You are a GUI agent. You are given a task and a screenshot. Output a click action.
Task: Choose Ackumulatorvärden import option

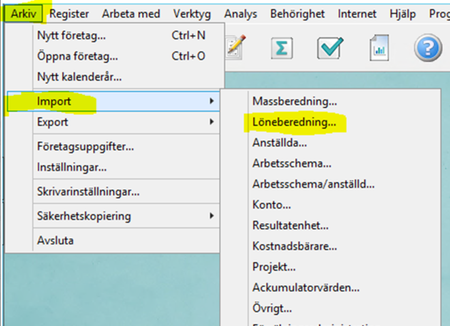pyautogui.click(x=305, y=287)
